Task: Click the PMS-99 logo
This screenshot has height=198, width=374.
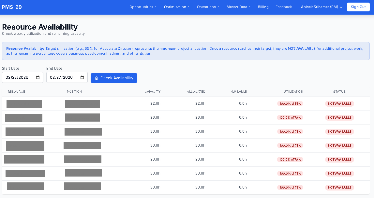Action: [12, 7]
